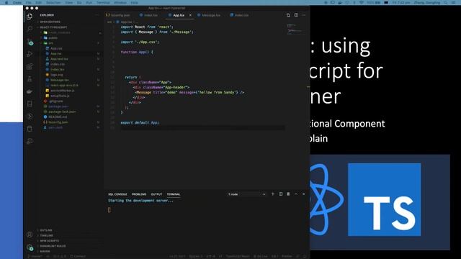Open the database cylinder icon in activity bar
The image size is (461, 259).
(x=30, y=129)
